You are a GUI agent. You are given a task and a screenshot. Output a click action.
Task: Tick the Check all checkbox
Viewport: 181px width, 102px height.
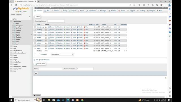point(40,54)
